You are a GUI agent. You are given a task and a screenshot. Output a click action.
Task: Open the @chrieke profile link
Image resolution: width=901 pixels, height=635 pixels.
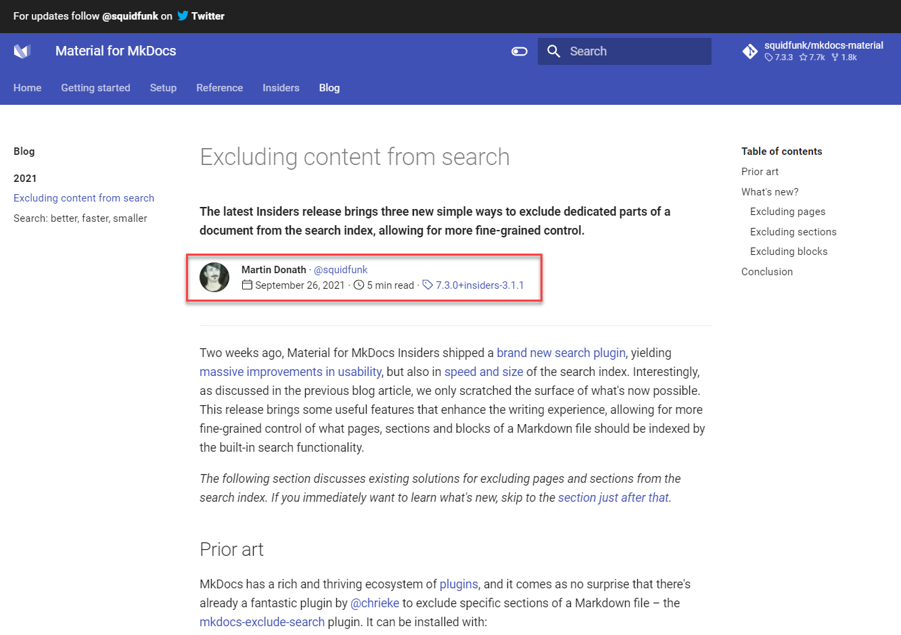click(375, 603)
